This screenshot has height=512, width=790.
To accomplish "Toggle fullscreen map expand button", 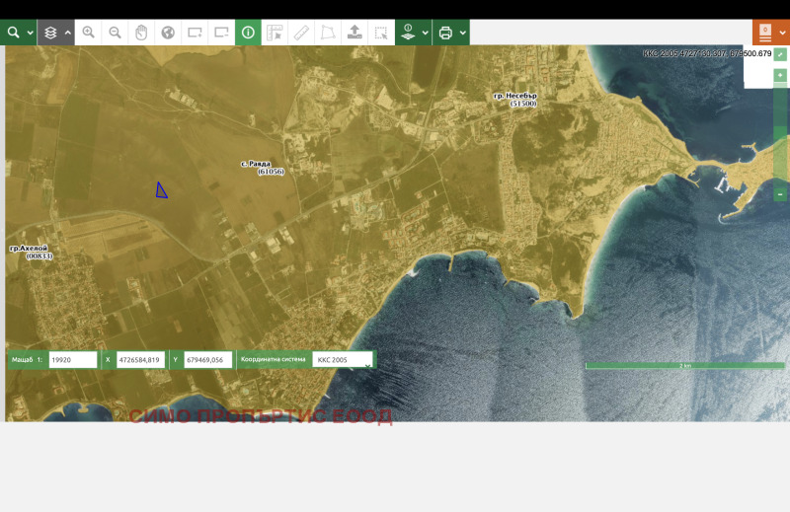I will coord(780,54).
